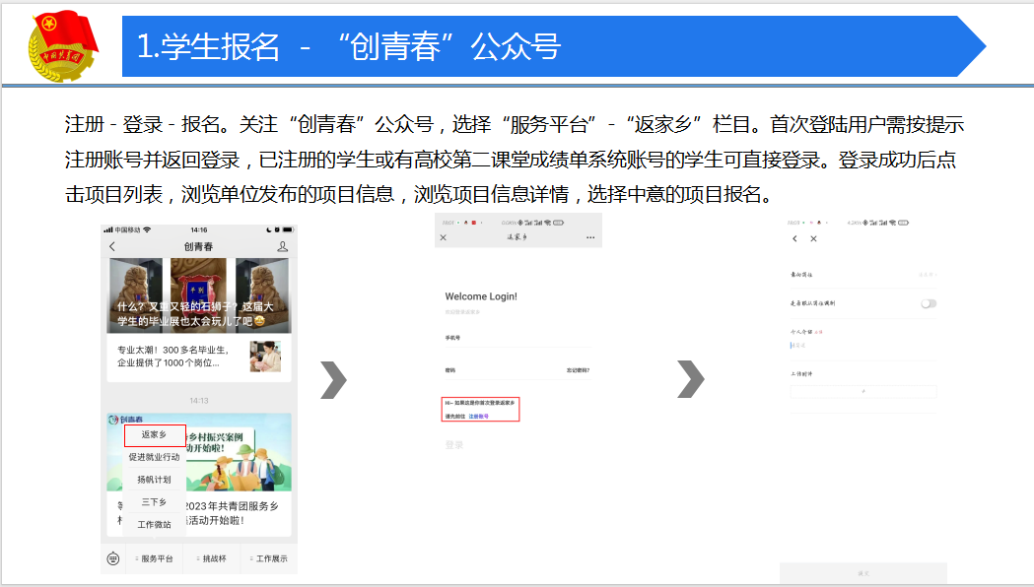Open the article 专业太潮！300多名毕业生

click(x=172, y=357)
